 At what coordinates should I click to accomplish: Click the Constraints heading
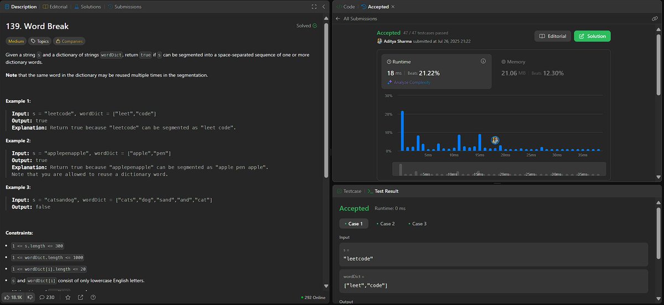pos(19,233)
